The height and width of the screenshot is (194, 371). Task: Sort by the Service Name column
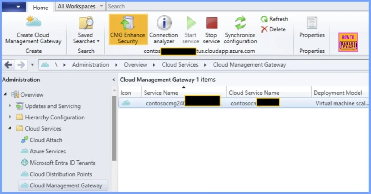click(x=184, y=93)
